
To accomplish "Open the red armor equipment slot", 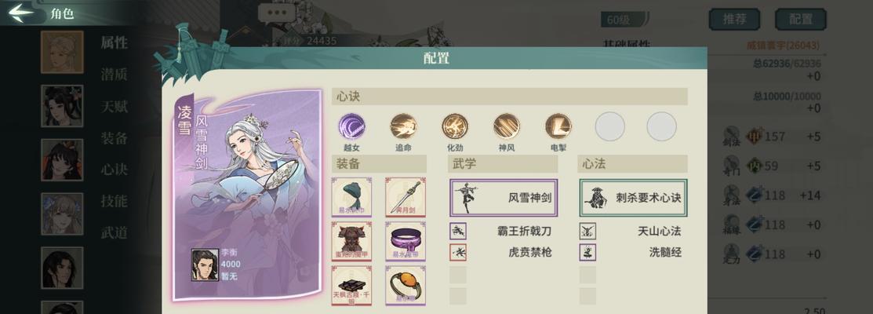I will coord(351,241).
